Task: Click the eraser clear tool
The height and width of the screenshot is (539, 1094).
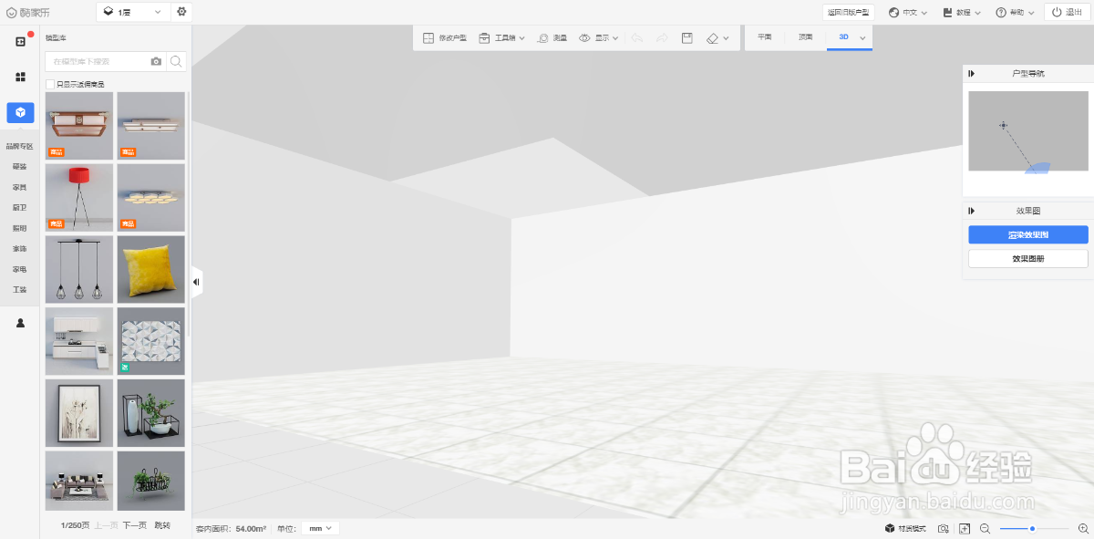Action: [713, 38]
